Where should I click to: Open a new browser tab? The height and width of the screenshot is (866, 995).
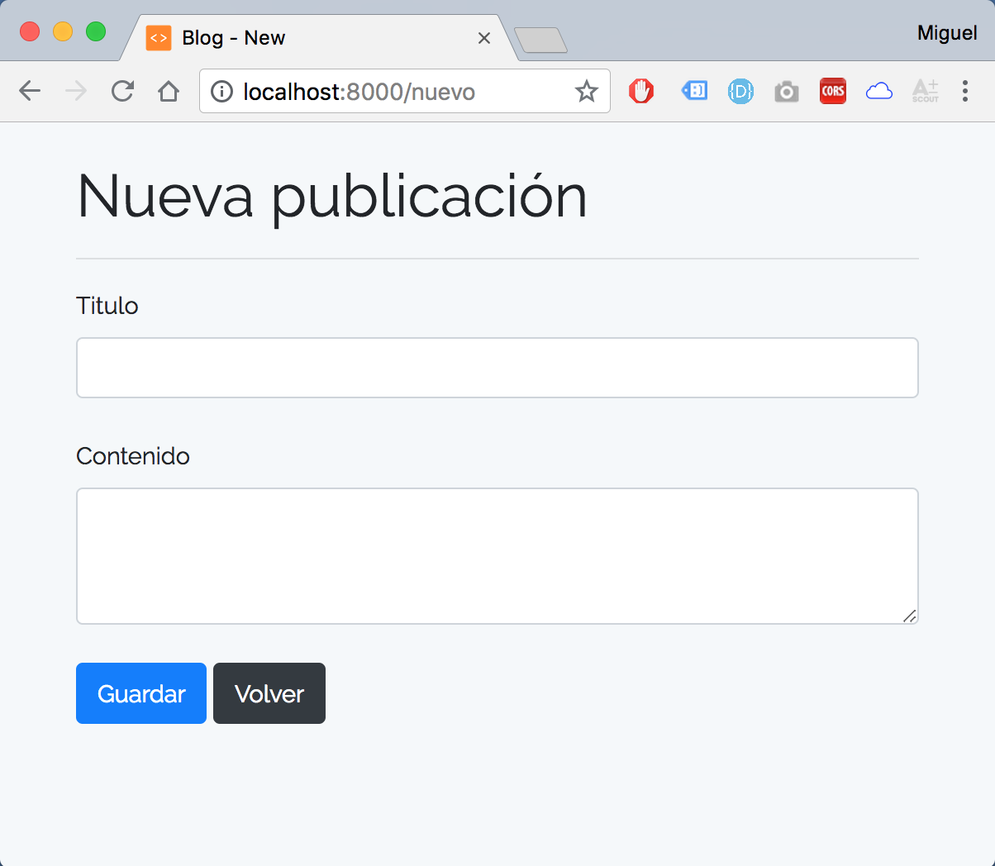540,40
